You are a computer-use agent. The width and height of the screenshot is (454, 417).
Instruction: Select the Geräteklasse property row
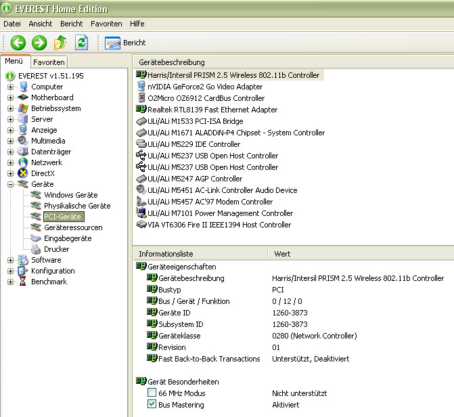point(252,336)
